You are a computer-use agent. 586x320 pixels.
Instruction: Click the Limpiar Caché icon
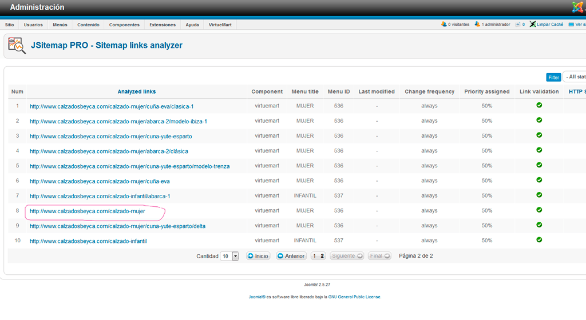click(x=533, y=24)
